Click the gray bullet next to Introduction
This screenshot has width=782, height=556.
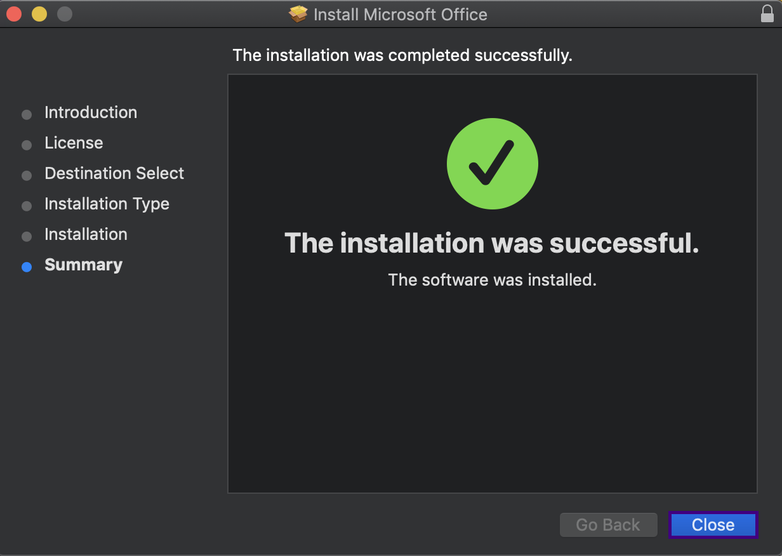27,115
